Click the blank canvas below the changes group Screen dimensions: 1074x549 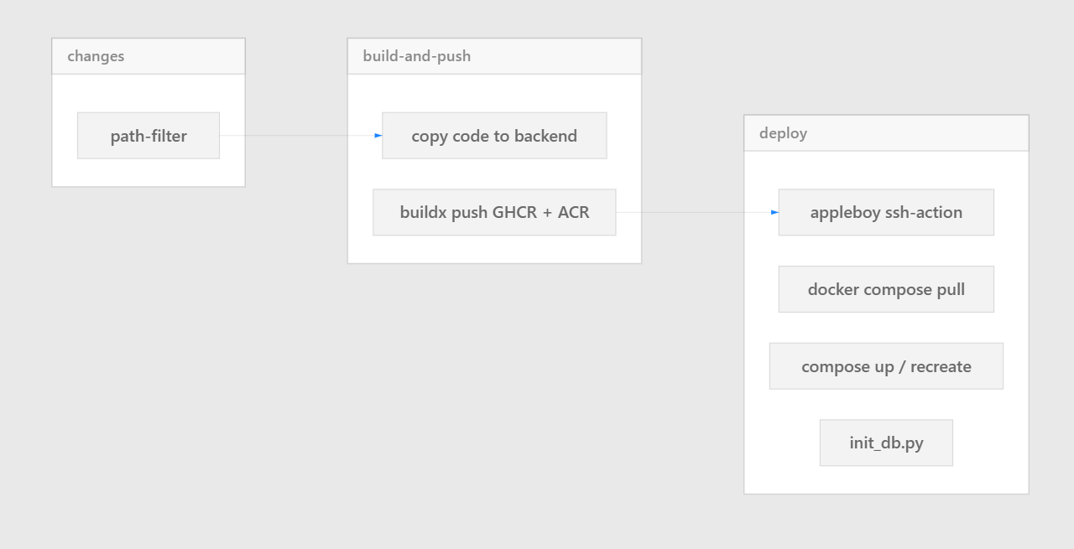pyautogui.click(x=149, y=335)
